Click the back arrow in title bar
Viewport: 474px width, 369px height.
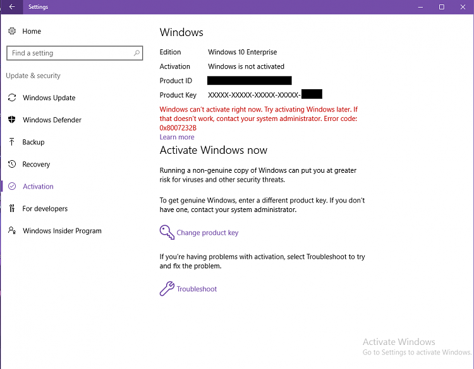12,7
